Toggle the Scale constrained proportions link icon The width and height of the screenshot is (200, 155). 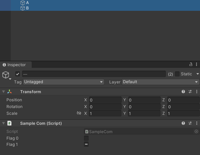click(79, 113)
